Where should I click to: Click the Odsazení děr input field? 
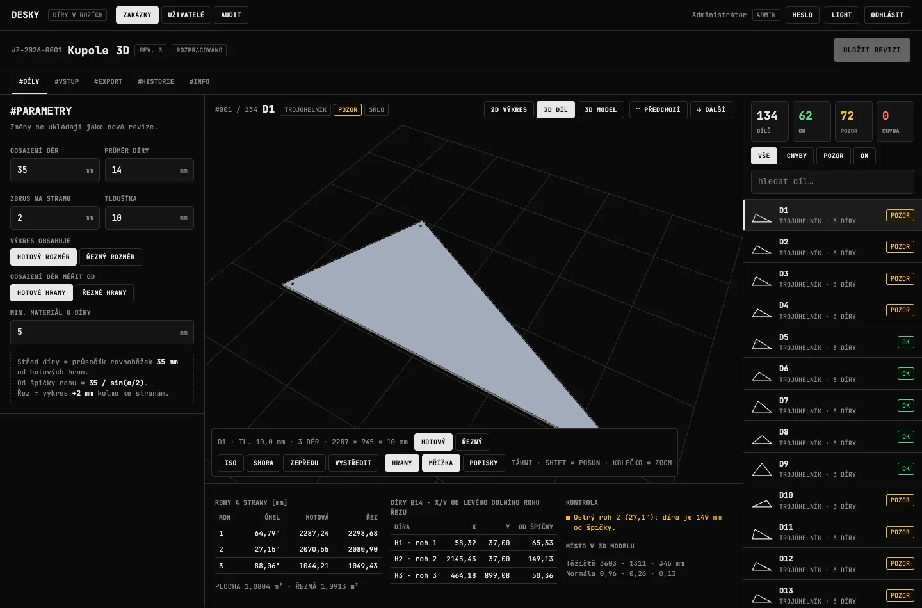point(55,170)
